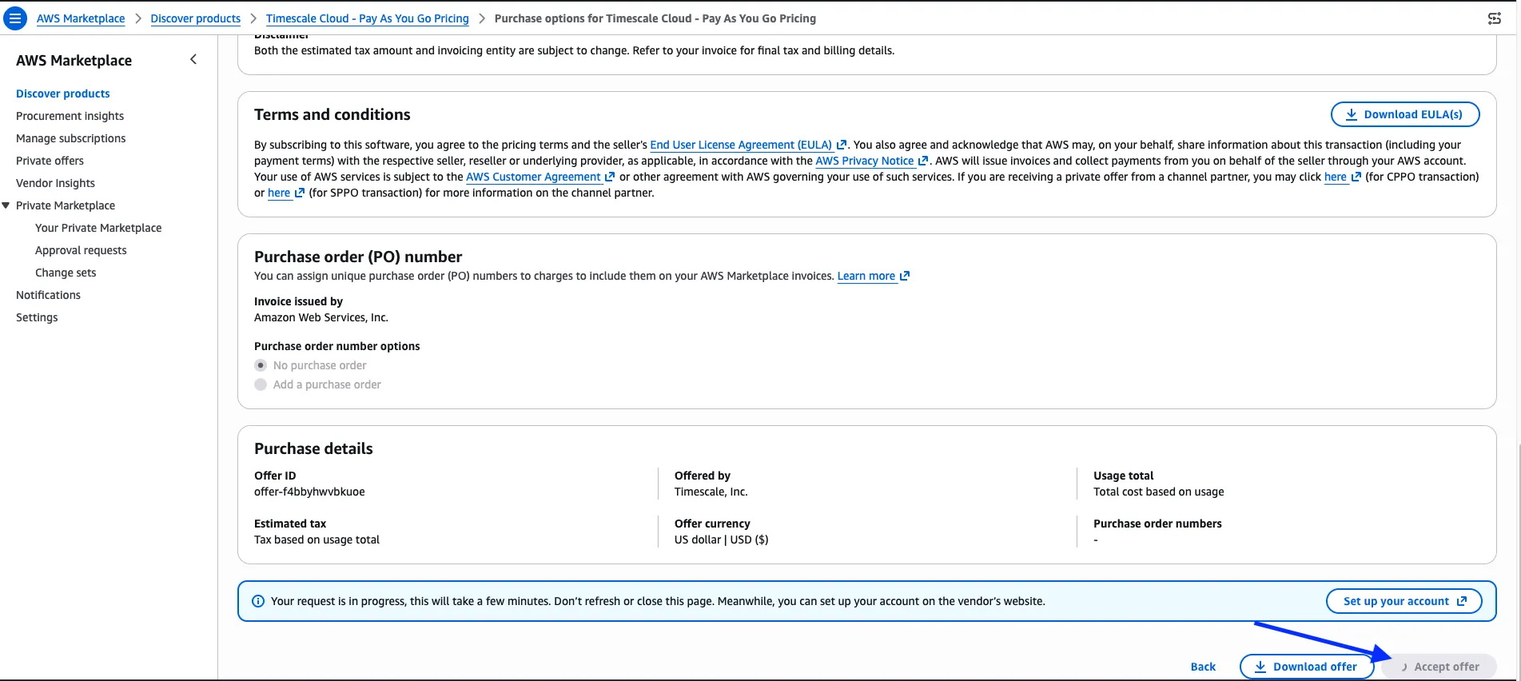Click Discover products breadcrumb link
The height and width of the screenshot is (681, 1521).
tap(196, 18)
